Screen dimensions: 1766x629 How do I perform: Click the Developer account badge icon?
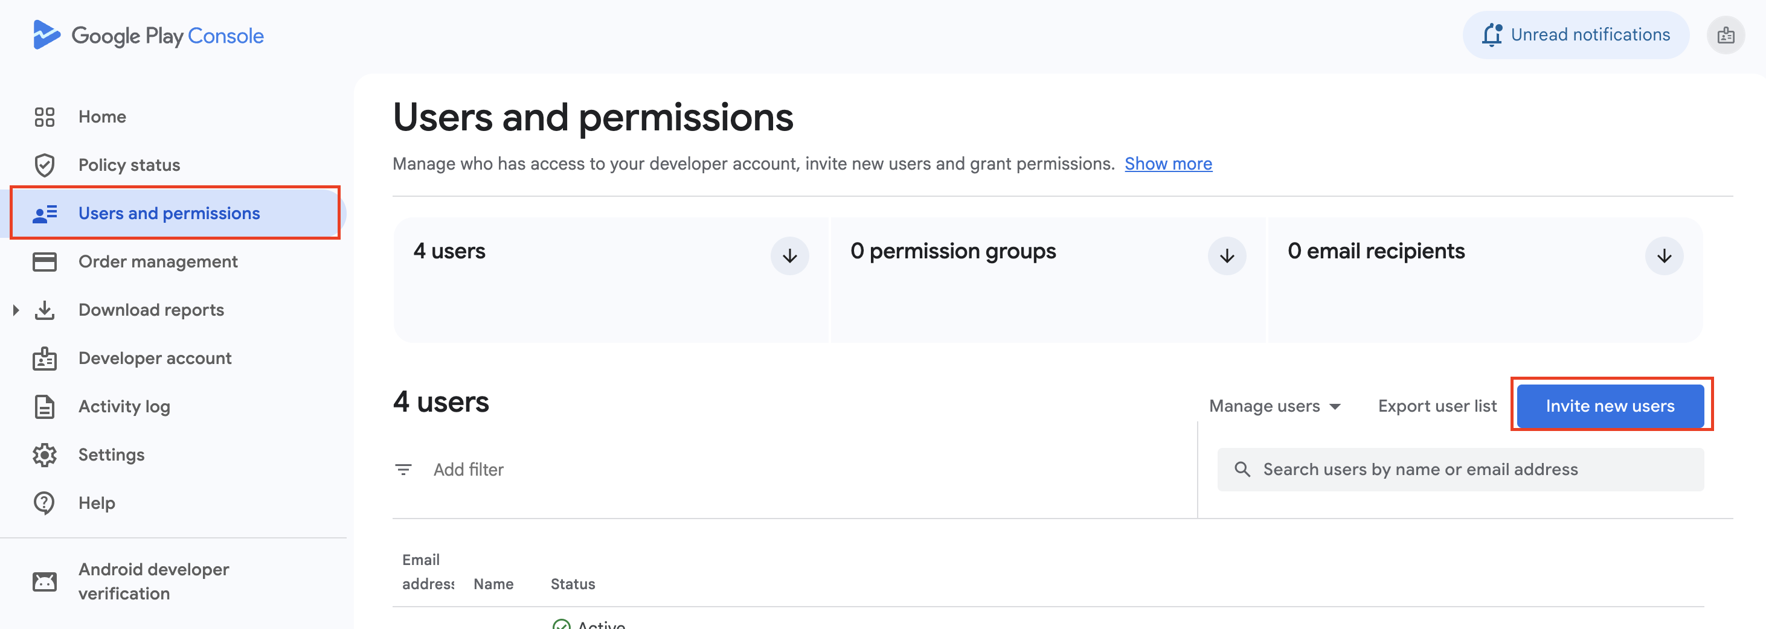click(45, 359)
